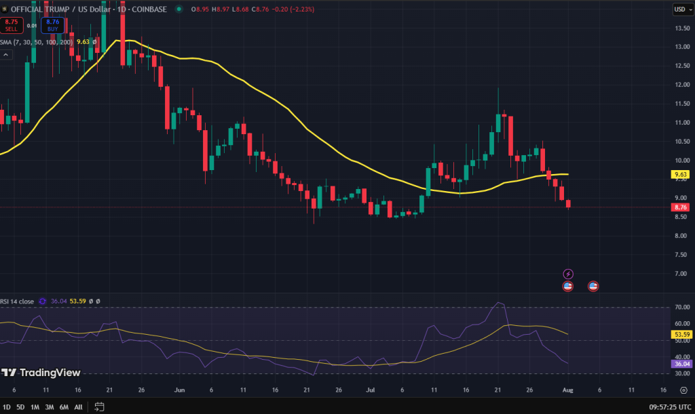The image size is (695, 414).
Task: Click the change value −0.20 (−2.23%)
Action: [295, 9]
